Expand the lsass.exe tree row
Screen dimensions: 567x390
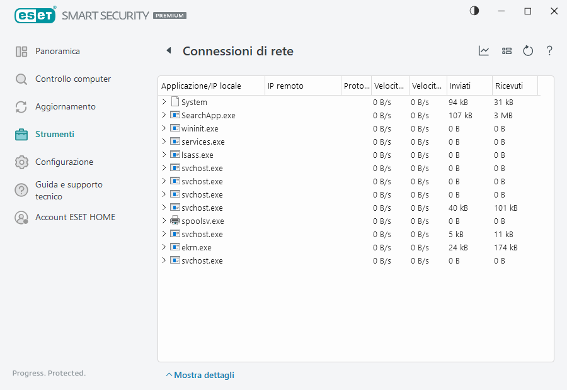[164, 155]
